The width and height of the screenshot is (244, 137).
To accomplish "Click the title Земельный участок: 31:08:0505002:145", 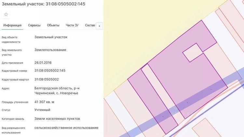I will coord(43,4).
